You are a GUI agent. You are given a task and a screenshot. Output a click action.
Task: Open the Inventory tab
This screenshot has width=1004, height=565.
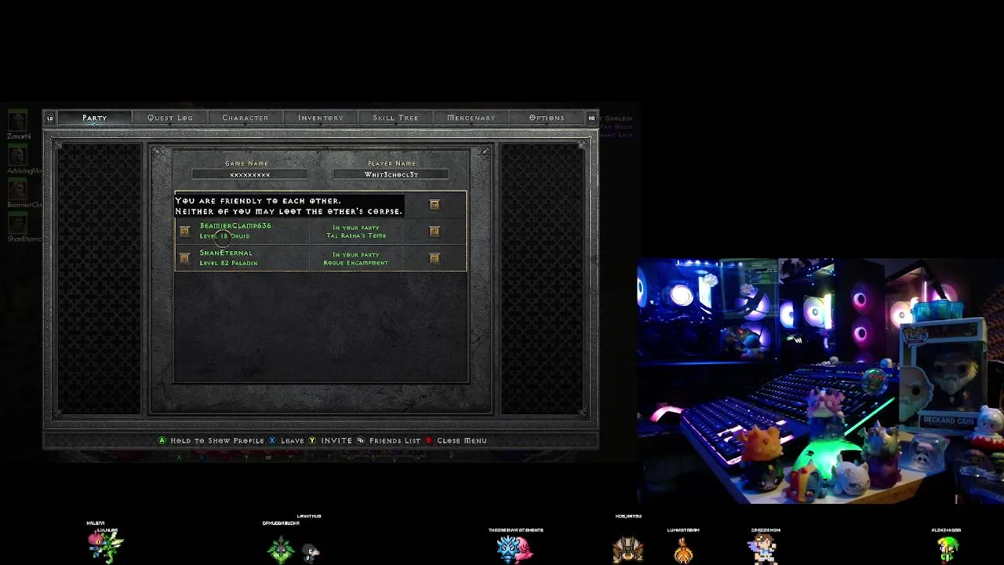click(x=321, y=118)
